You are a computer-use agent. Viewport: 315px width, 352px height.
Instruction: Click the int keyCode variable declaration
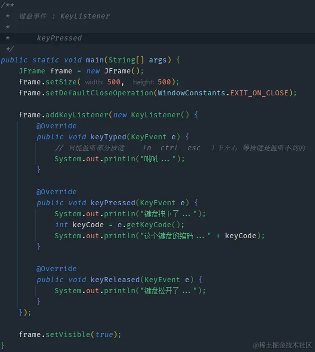click(79, 225)
